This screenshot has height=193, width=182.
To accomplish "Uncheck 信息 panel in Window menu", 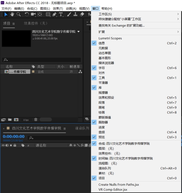I will tap(136, 43).
